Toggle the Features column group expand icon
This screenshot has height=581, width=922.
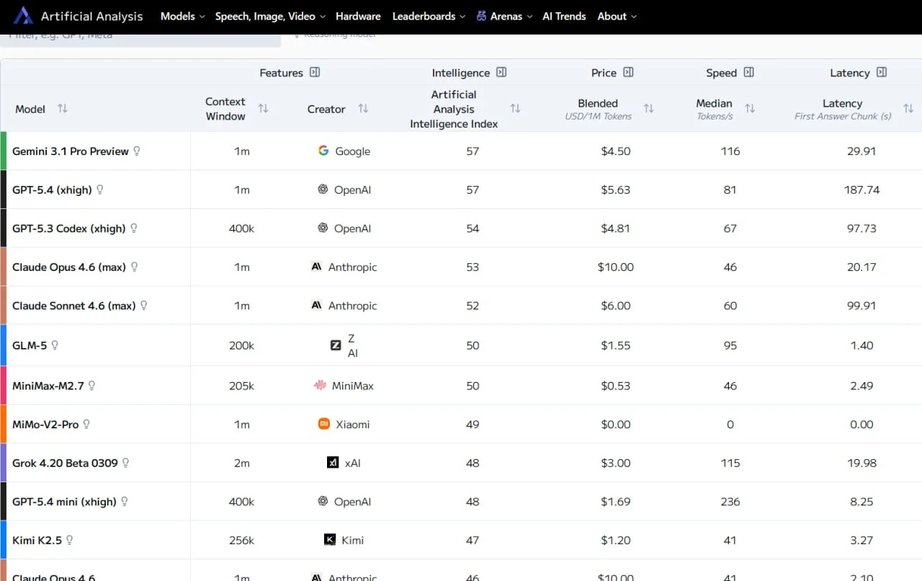[315, 73]
